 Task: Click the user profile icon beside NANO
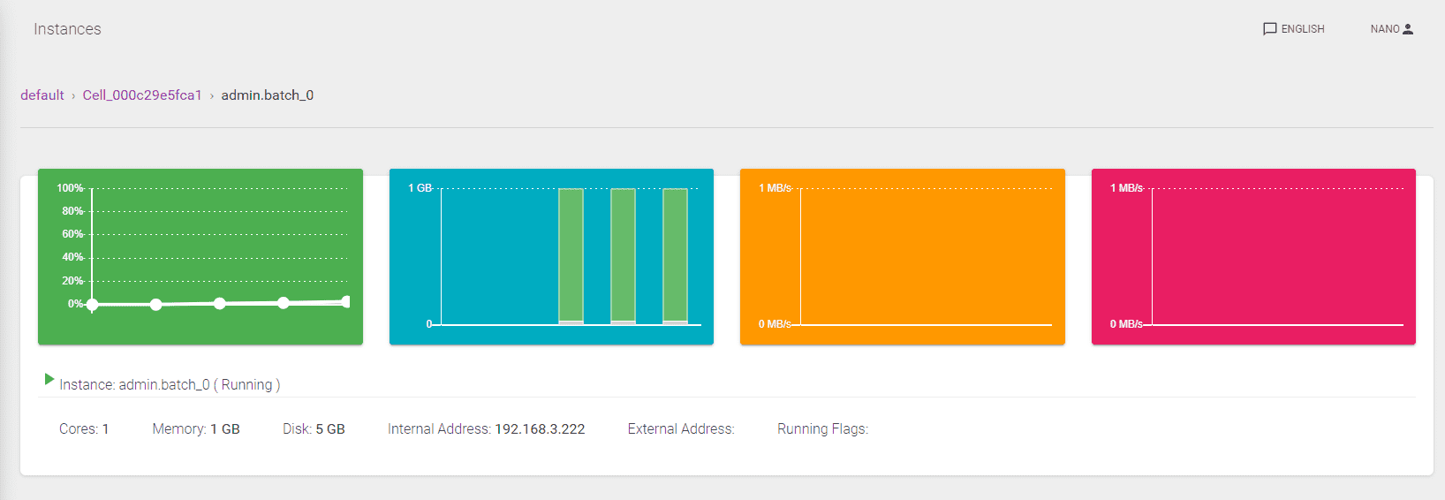tap(1408, 29)
